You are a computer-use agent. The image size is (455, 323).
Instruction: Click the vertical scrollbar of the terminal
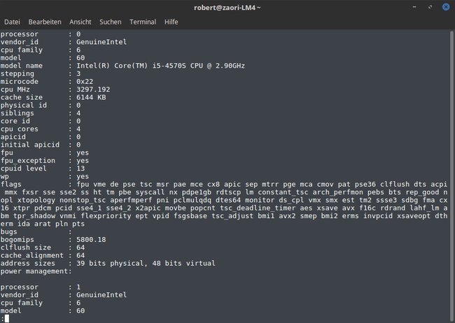click(452, 176)
